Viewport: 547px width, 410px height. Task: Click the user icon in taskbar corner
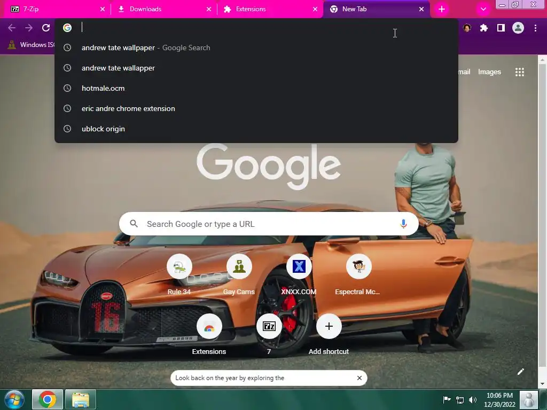click(528, 400)
